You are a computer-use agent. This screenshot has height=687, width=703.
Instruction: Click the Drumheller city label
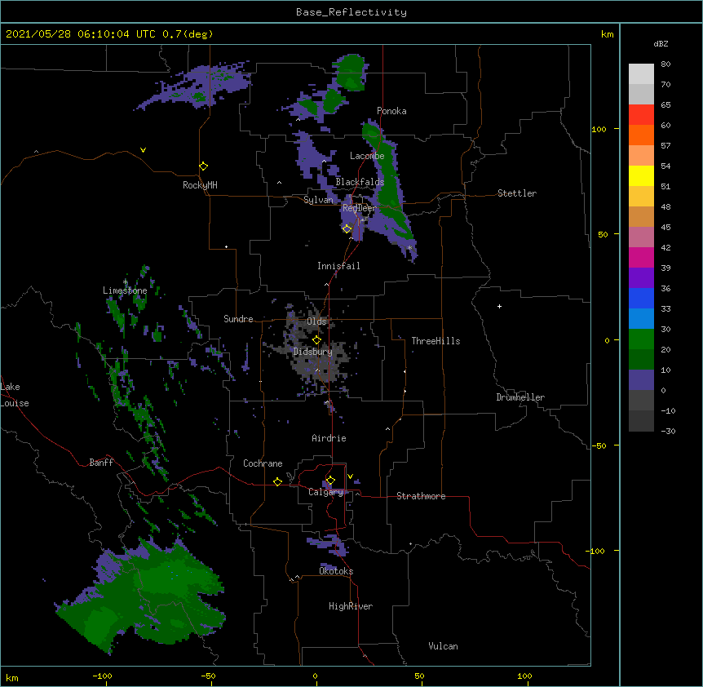point(520,397)
